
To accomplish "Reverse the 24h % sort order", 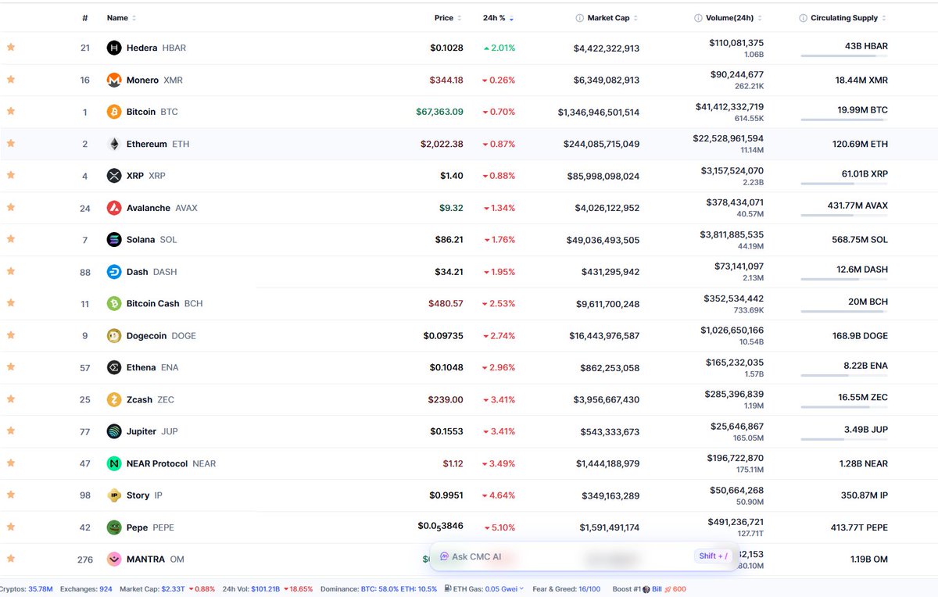I will 499,18.
